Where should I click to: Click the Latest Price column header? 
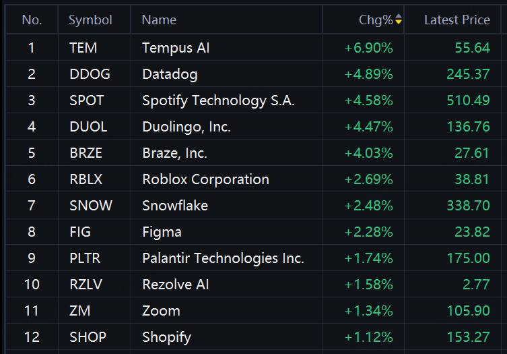457,20
